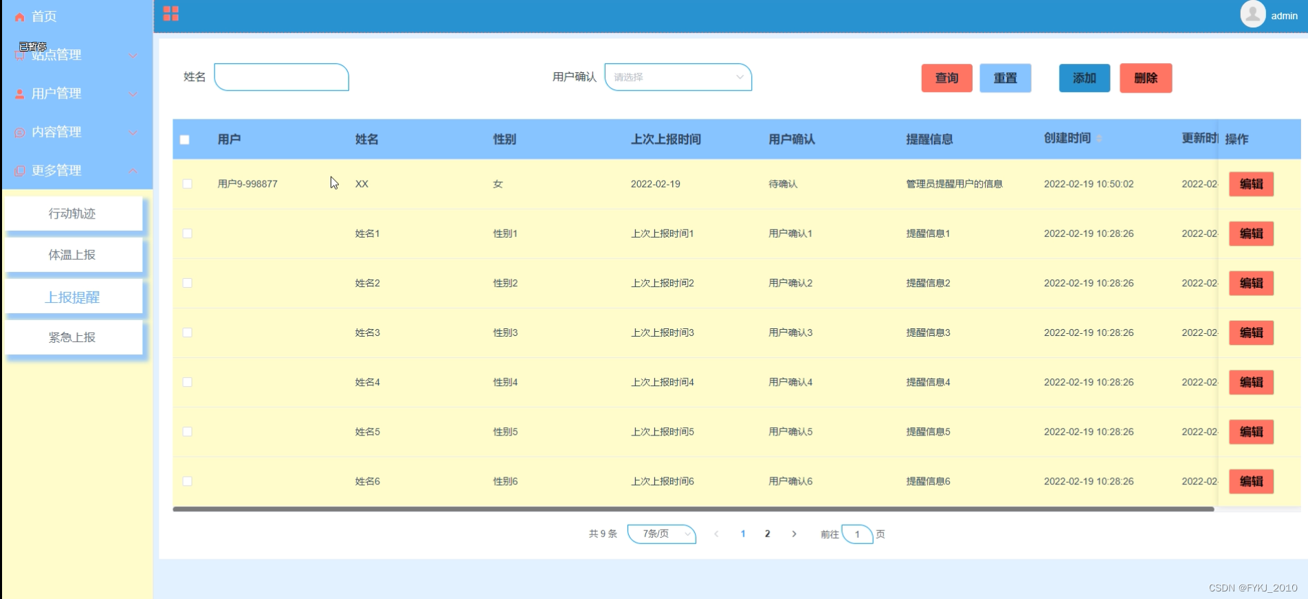The image size is (1308, 599).
Task: Click the horizontal table scrollbar
Action: point(694,509)
